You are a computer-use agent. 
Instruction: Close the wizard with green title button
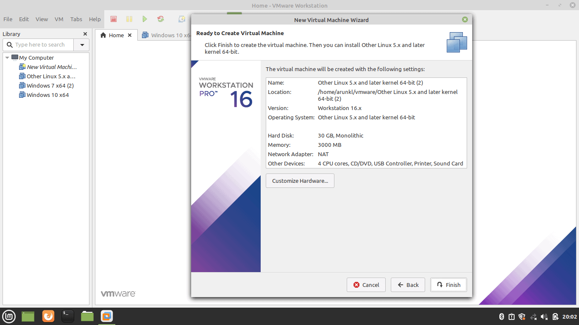[465, 19]
